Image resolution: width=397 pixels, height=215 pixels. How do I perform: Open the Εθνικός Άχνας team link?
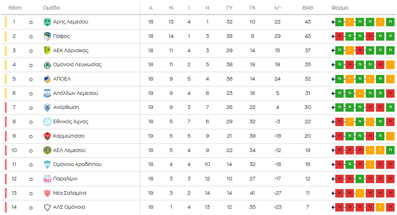tap(70, 122)
